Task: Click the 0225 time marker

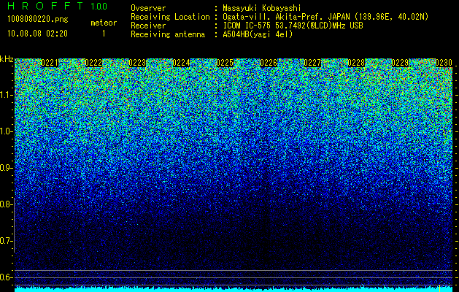Action: (225, 63)
